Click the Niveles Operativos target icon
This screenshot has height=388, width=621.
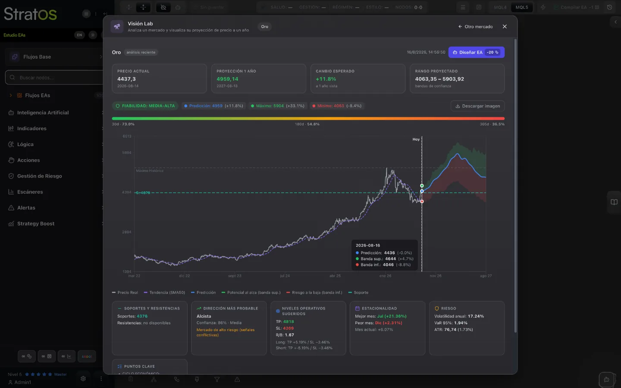(278, 311)
